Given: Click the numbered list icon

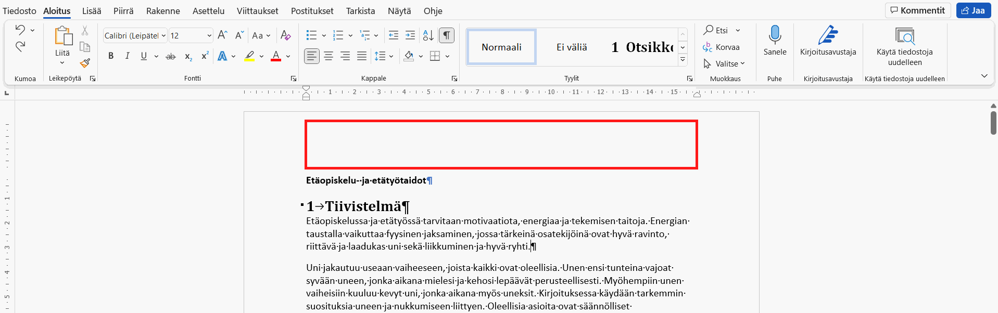Looking at the screenshot, I should pos(338,35).
